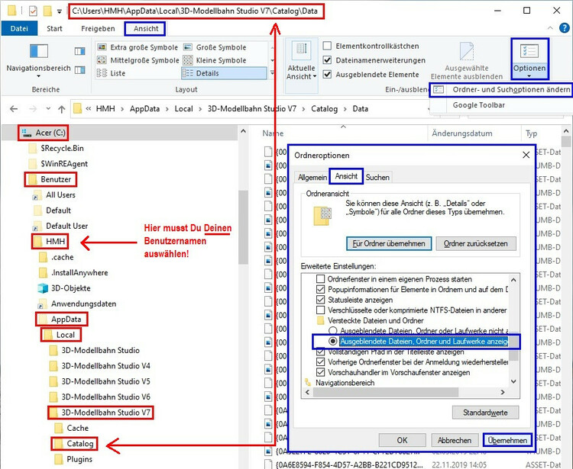
Task: Open the Cache folder under V7
Action: (72, 428)
